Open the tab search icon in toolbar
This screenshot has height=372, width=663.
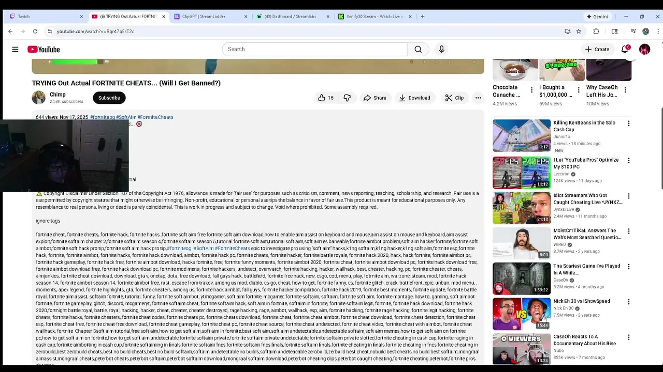615,32
